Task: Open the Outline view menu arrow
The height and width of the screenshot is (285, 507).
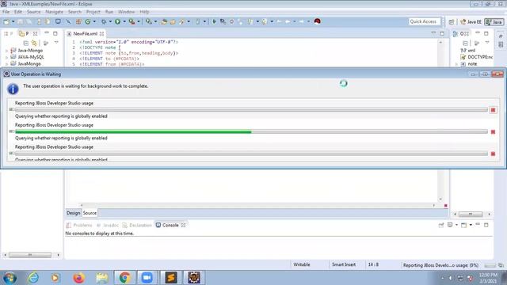Action: (487, 42)
